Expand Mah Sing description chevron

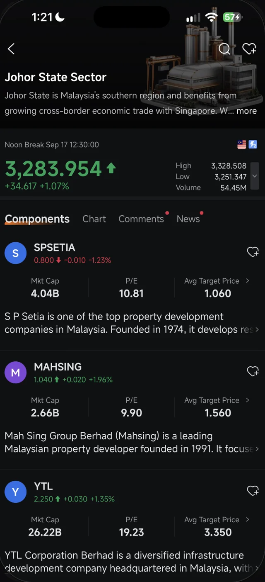point(257,449)
